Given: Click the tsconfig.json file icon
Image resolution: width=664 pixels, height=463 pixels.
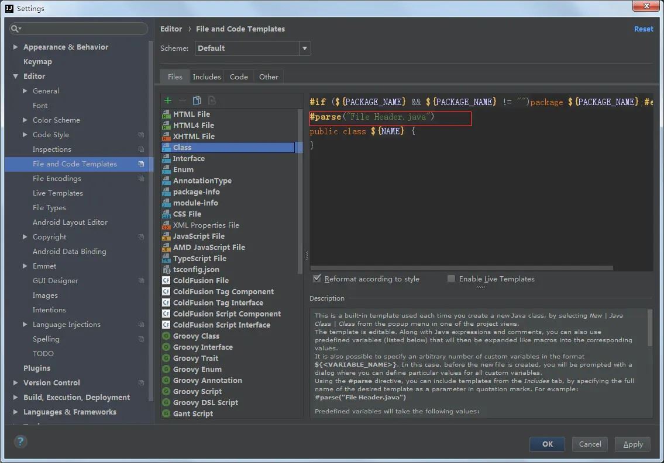Looking at the screenshot, I should 166,270.
